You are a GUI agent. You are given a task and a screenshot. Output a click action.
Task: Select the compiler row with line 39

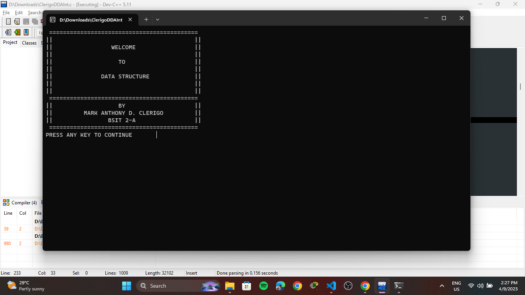(22, 229)
